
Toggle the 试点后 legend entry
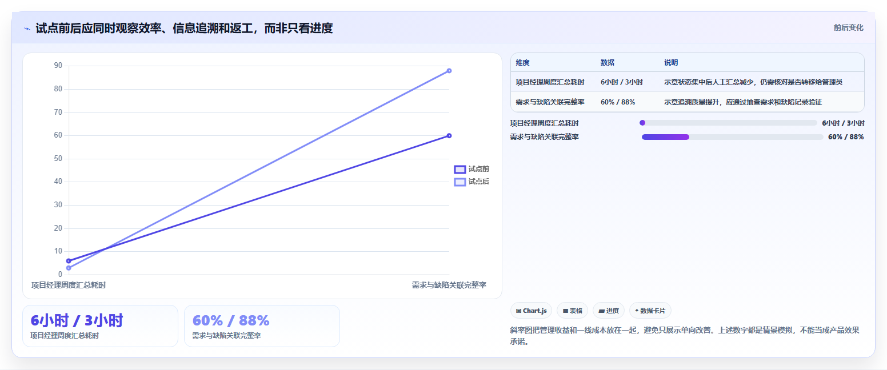472,182
